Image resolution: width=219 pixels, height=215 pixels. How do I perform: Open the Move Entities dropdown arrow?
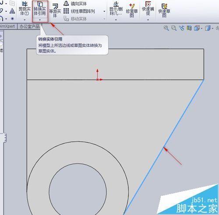[104, 19]
